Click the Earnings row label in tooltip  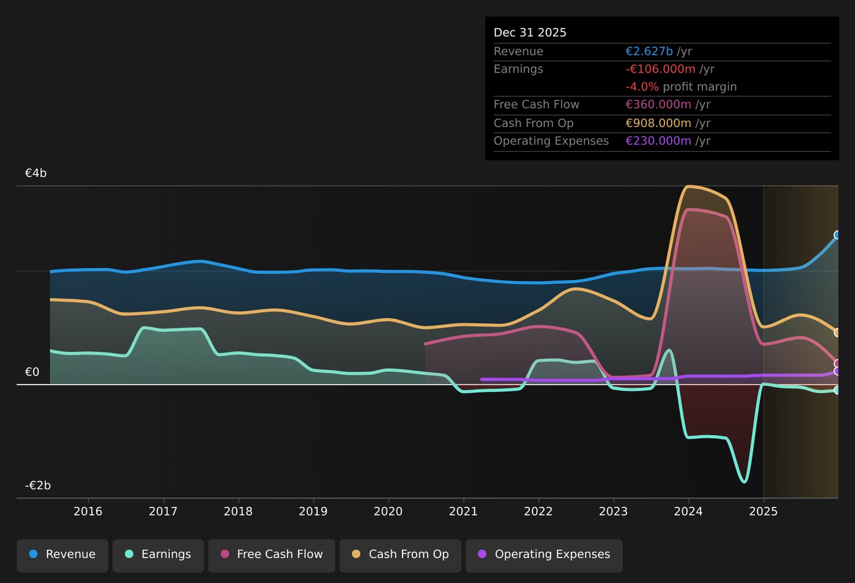pyautogui.click(x=518, y=69)
